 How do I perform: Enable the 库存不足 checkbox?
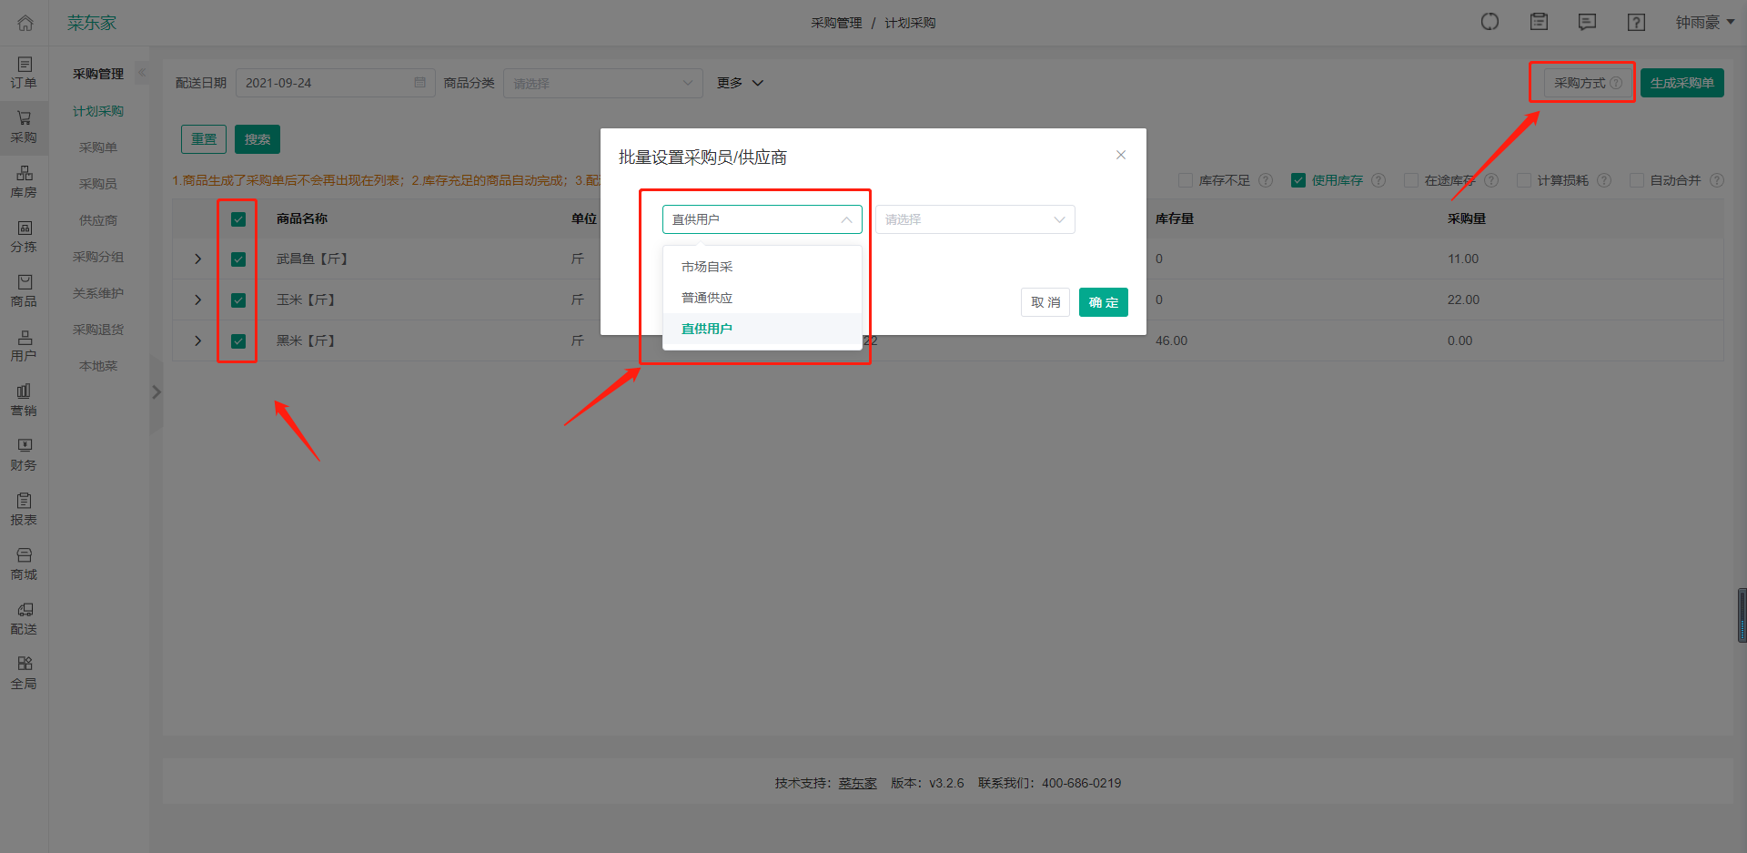coord(1185,180)
